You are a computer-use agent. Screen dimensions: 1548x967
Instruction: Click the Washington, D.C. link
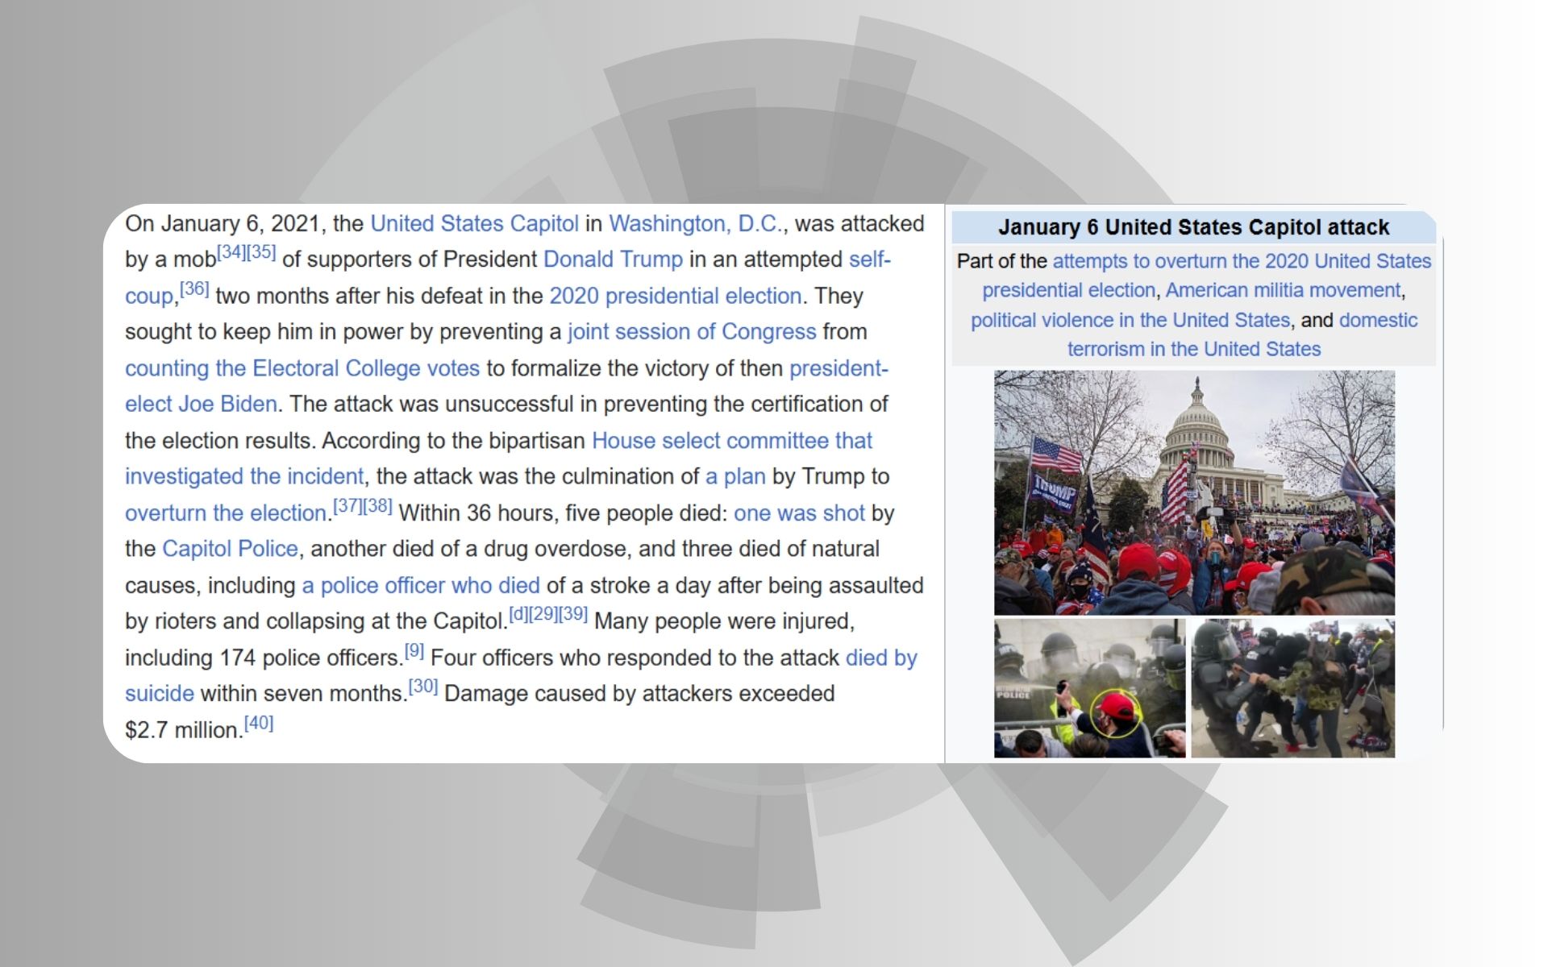pos(695,223)
